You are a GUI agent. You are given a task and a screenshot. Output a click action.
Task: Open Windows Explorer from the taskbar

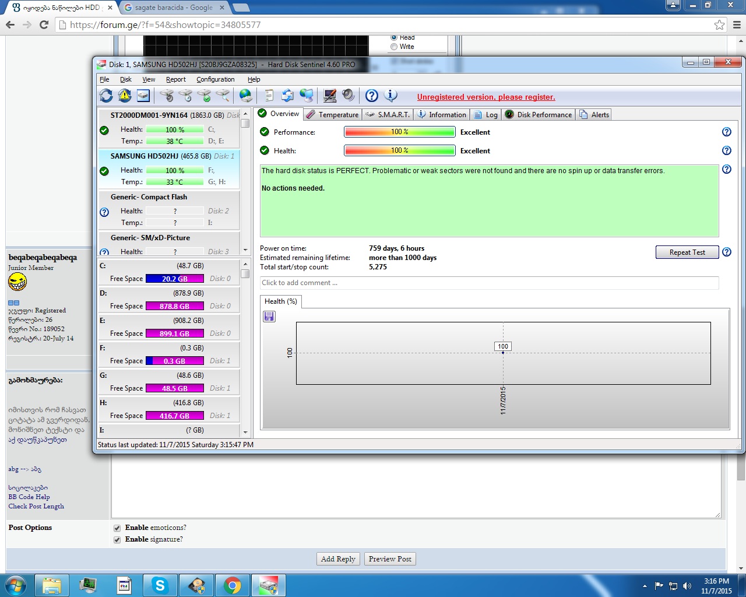52,585
